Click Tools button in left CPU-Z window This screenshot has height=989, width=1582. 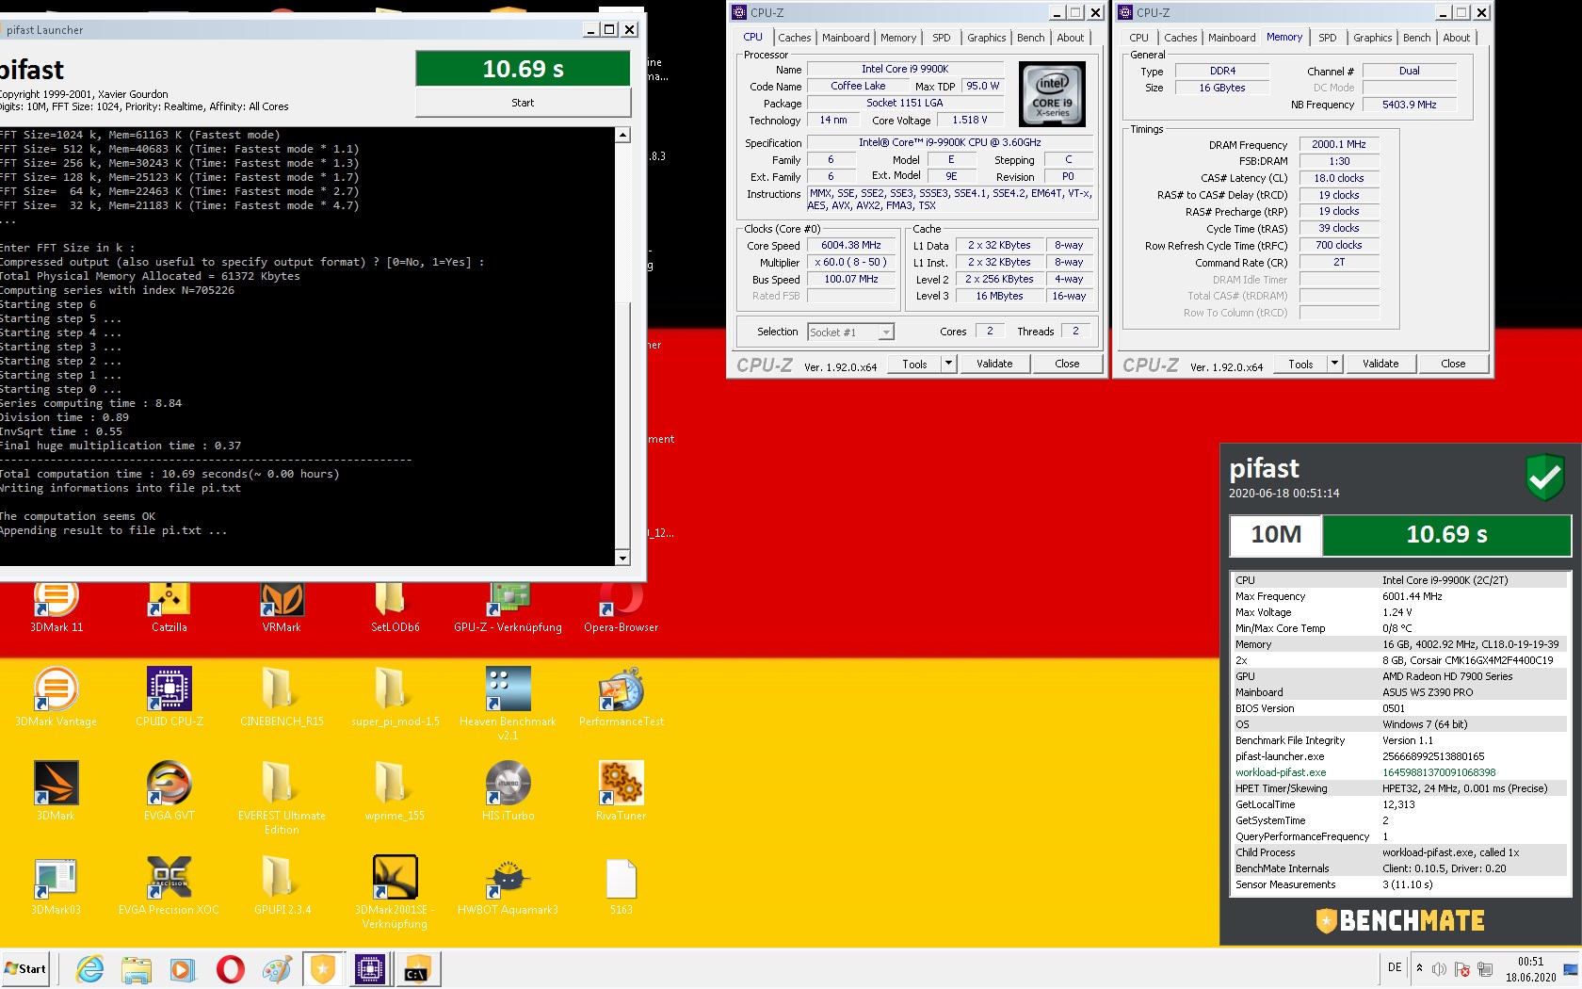pos(914,364)
